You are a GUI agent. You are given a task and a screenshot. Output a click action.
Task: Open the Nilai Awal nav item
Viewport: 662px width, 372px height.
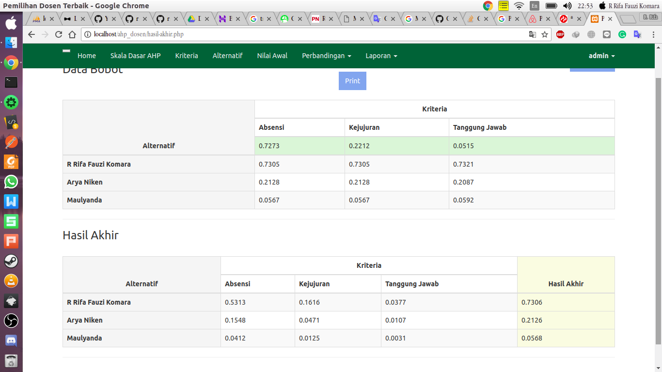coord(272,56)
